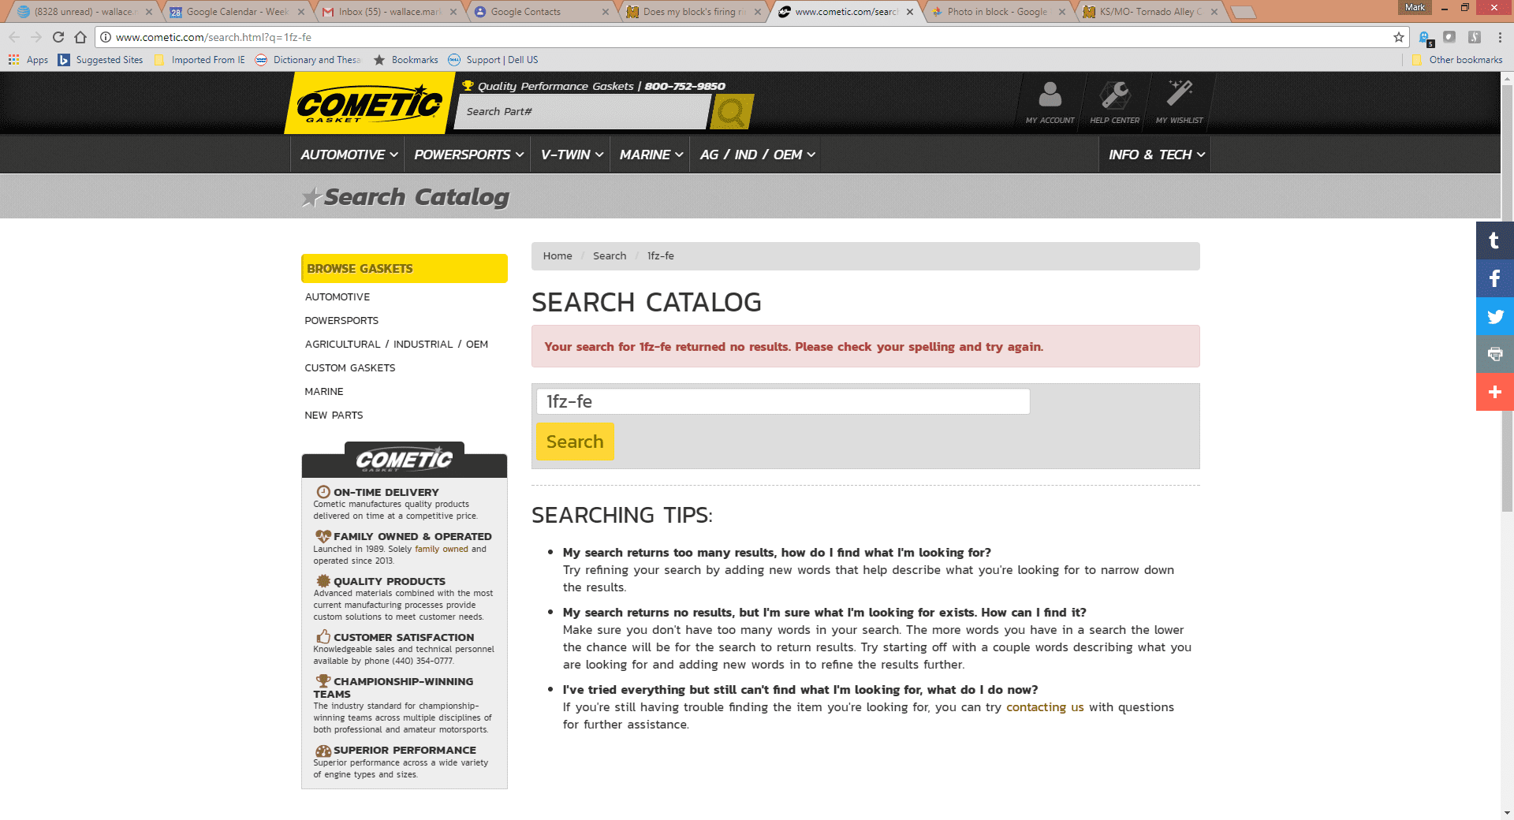Open Agricultural / Industrial / OEM sidebar link

pyautogui.click(x=397, y=345)
